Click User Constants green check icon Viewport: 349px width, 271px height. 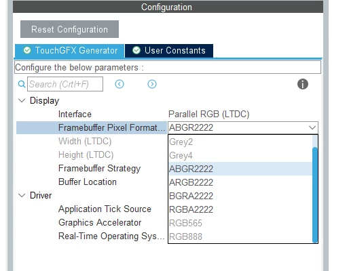click(x=136, y=50)
